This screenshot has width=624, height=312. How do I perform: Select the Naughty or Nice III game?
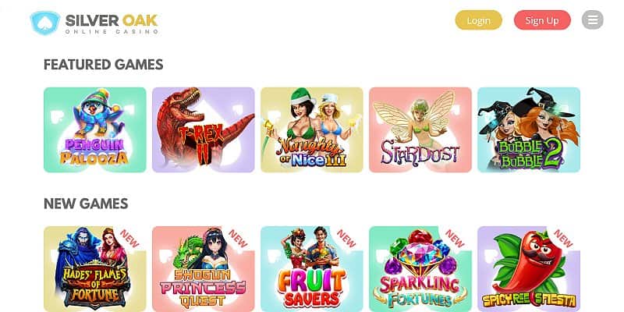[311, 129]
